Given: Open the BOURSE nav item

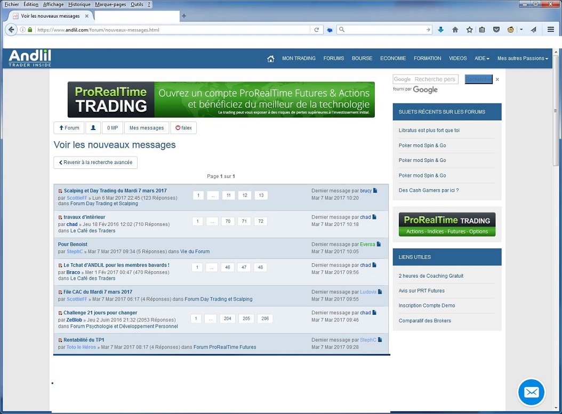Looking at the screenshot, I should click(362, 59).
